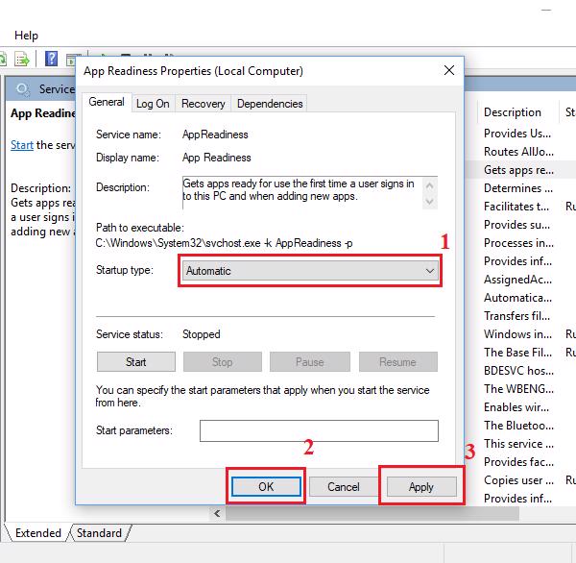Click the Apply button
Viewport: 576px width, 563px height.
(x=421, y=487)
